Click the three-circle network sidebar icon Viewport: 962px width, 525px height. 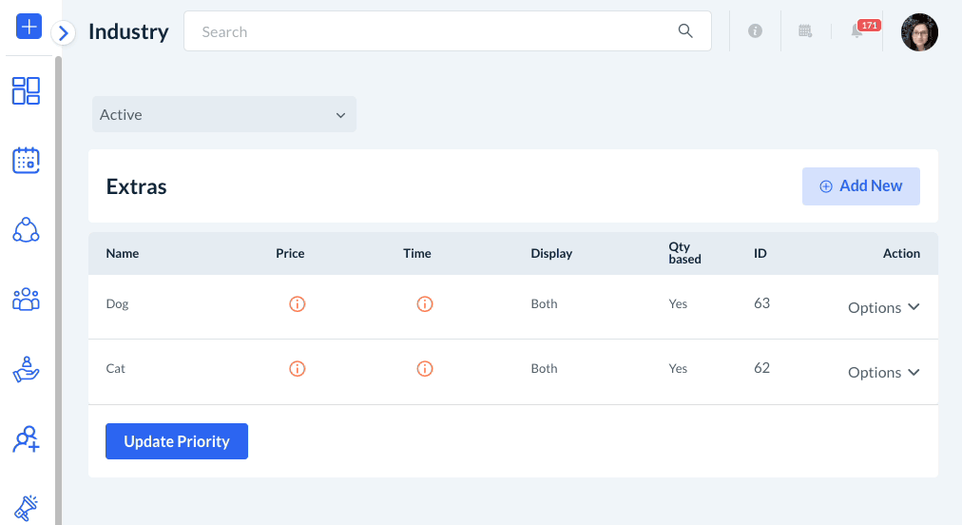[x=26, y=229]
